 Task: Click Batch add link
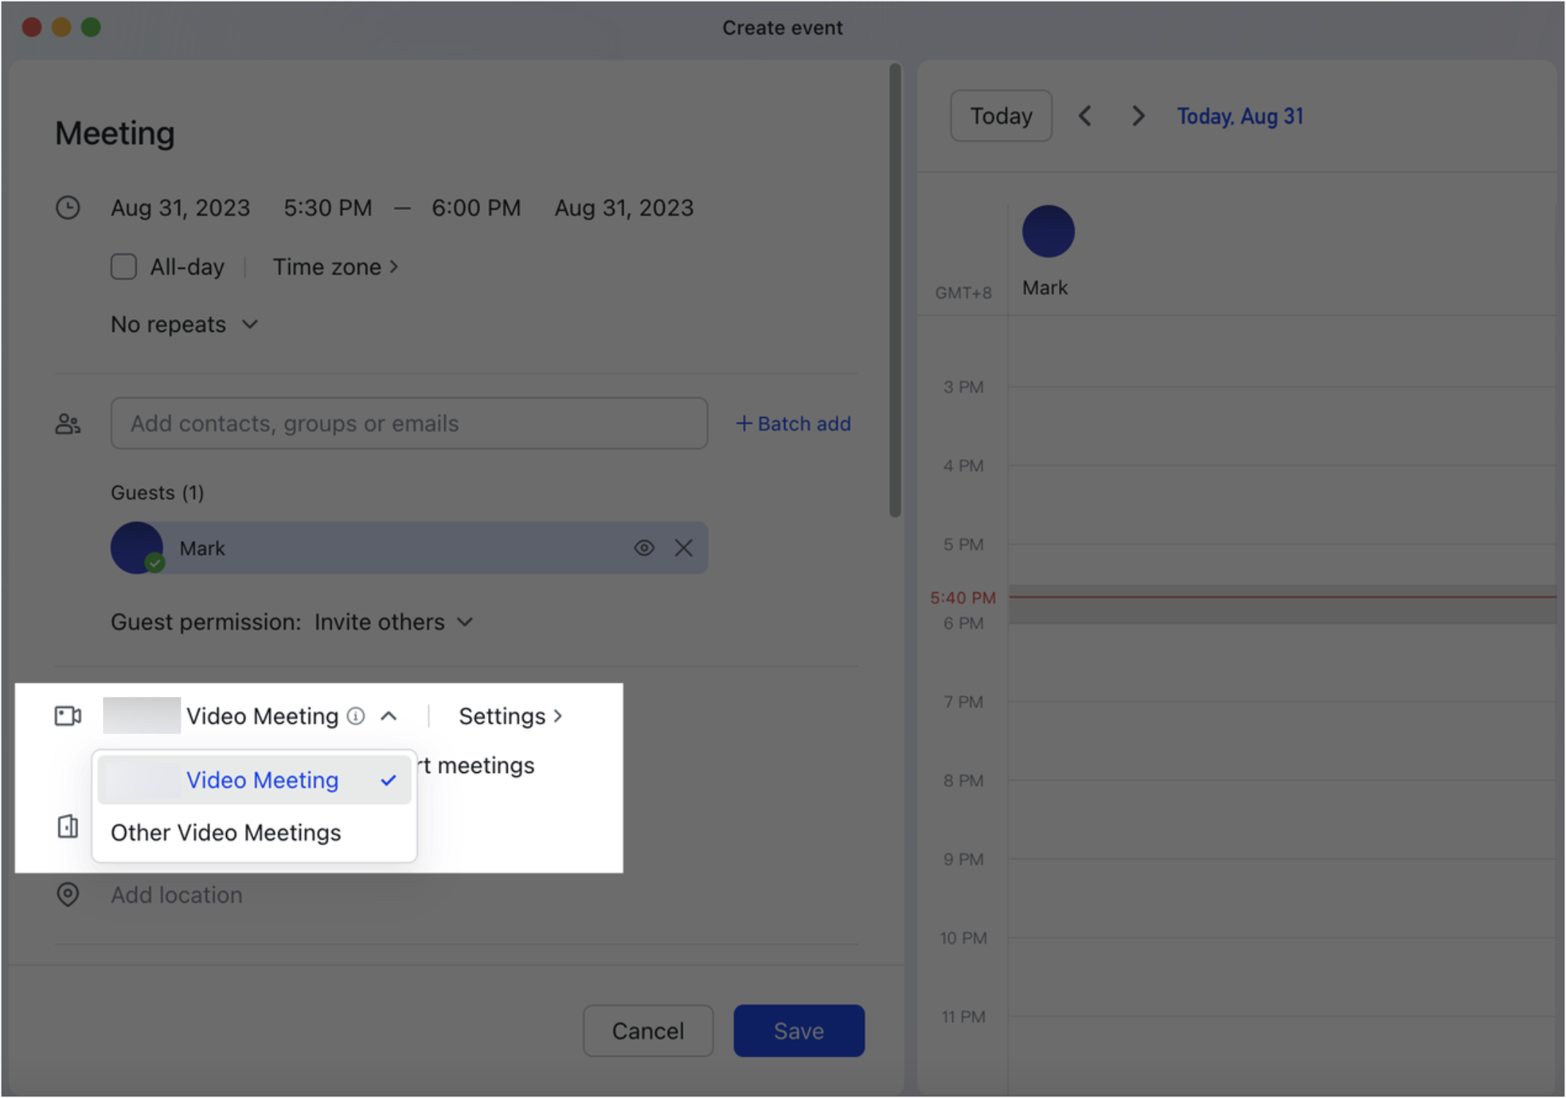793,424
